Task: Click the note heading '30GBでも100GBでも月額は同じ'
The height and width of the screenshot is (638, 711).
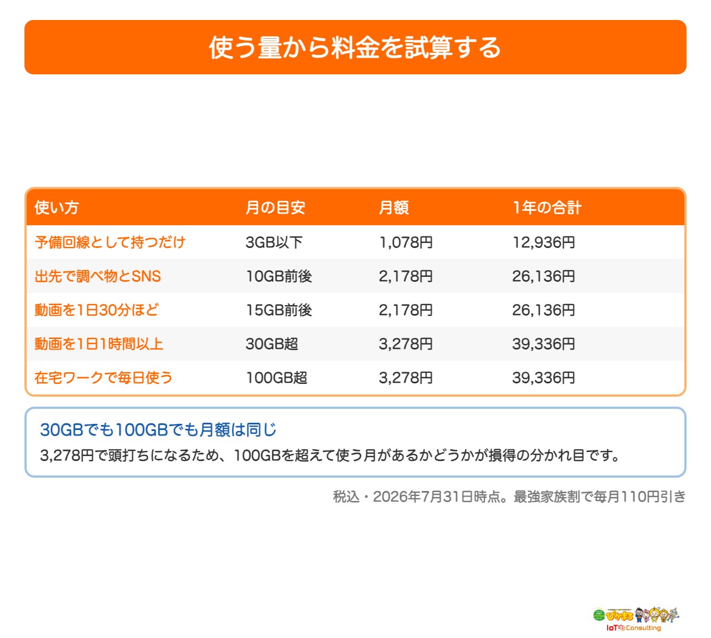Action: [158, 429]
